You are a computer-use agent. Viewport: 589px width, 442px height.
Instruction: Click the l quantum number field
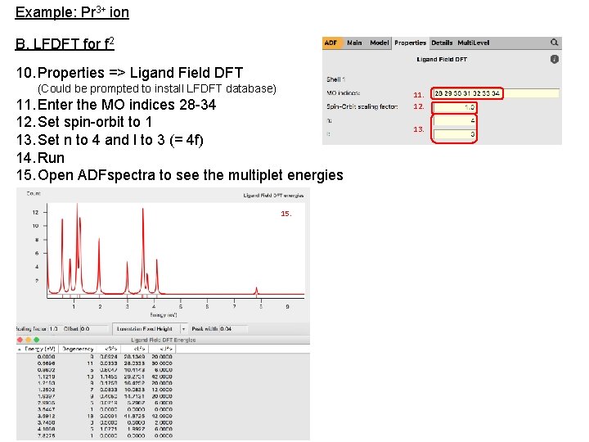455,134
